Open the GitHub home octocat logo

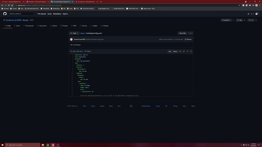pyautogui.click(x=5, y=13)
